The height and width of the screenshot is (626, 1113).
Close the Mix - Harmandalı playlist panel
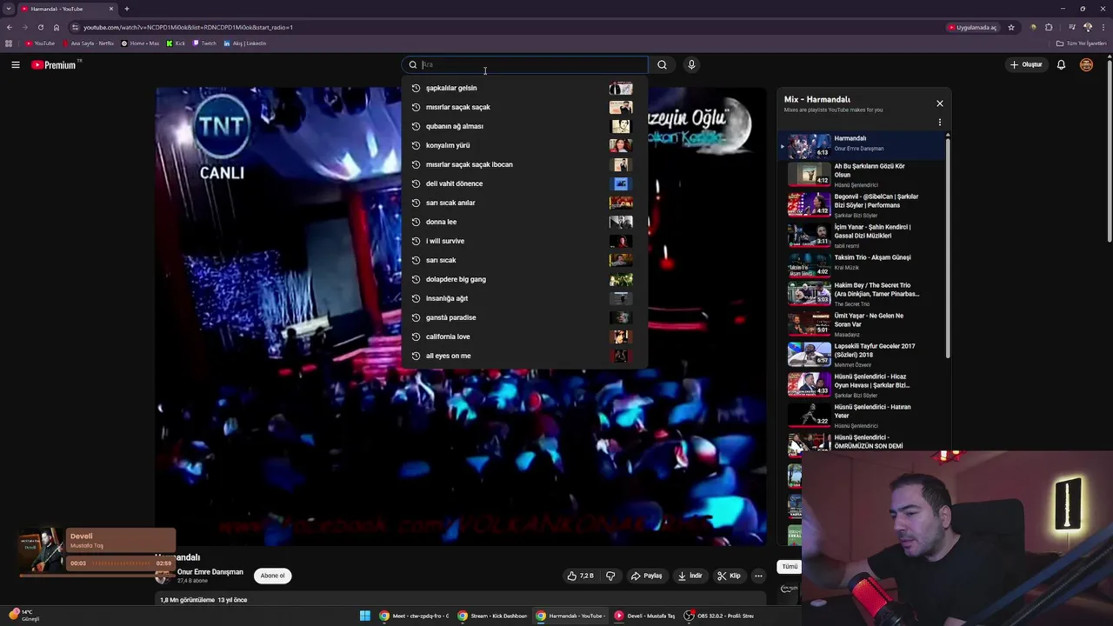pos(939,103)
